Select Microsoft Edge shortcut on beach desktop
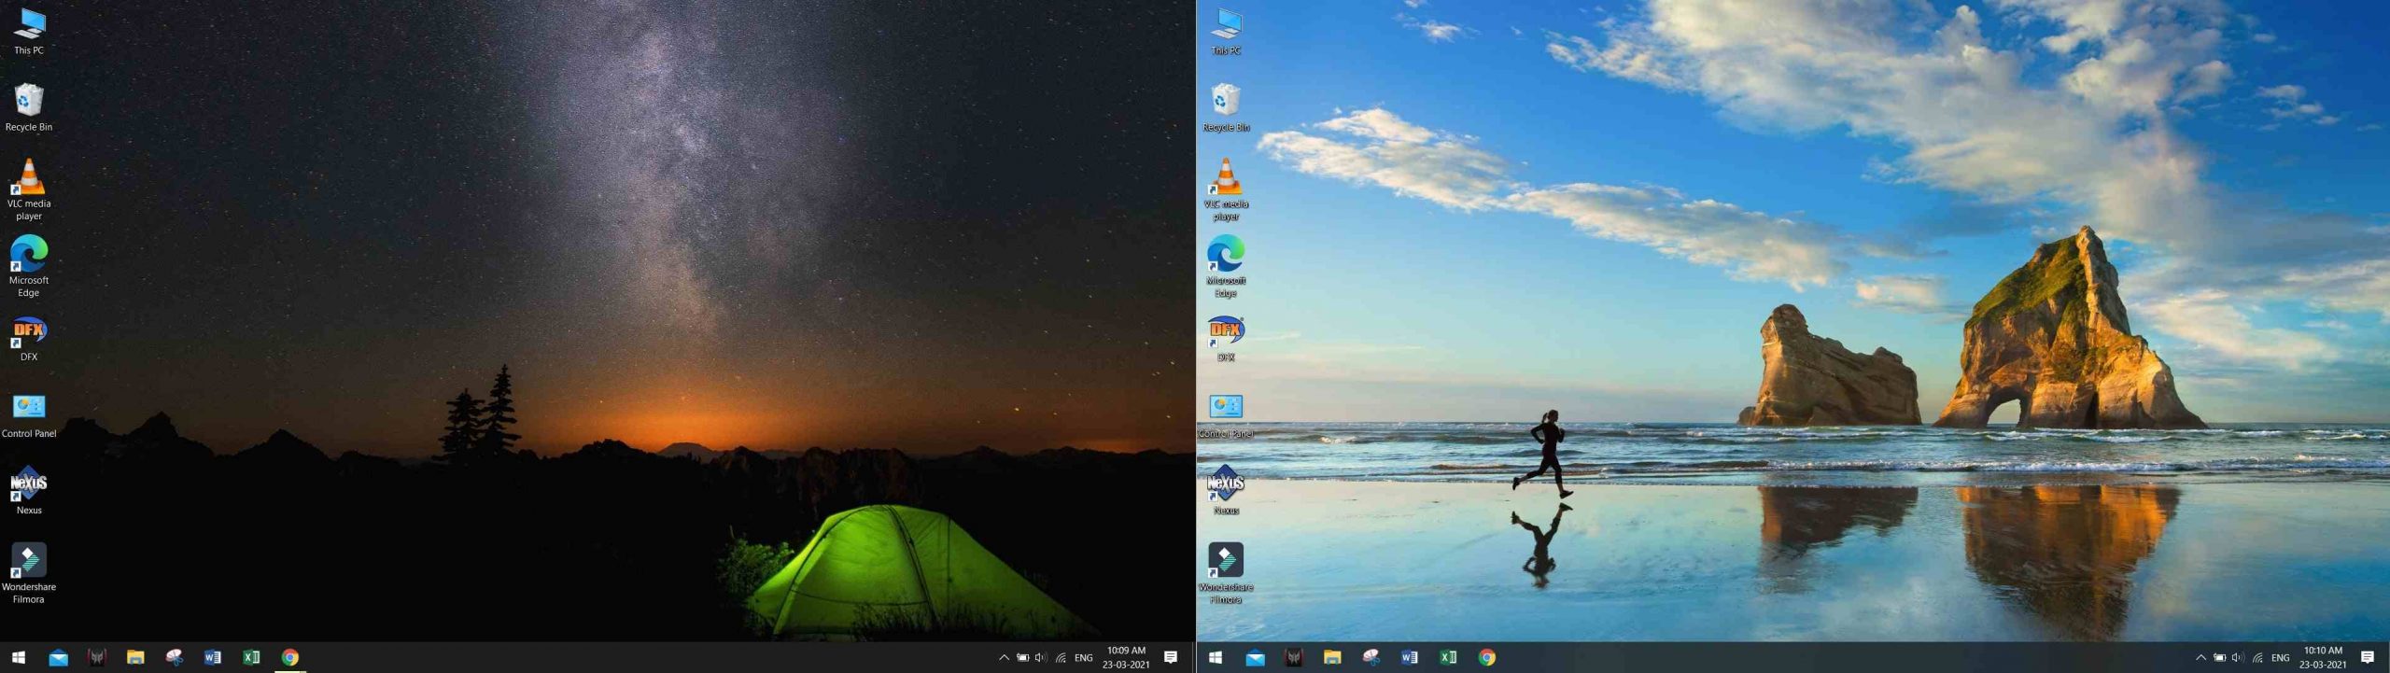The image size is (2390, 673). tap(1226, 266)
